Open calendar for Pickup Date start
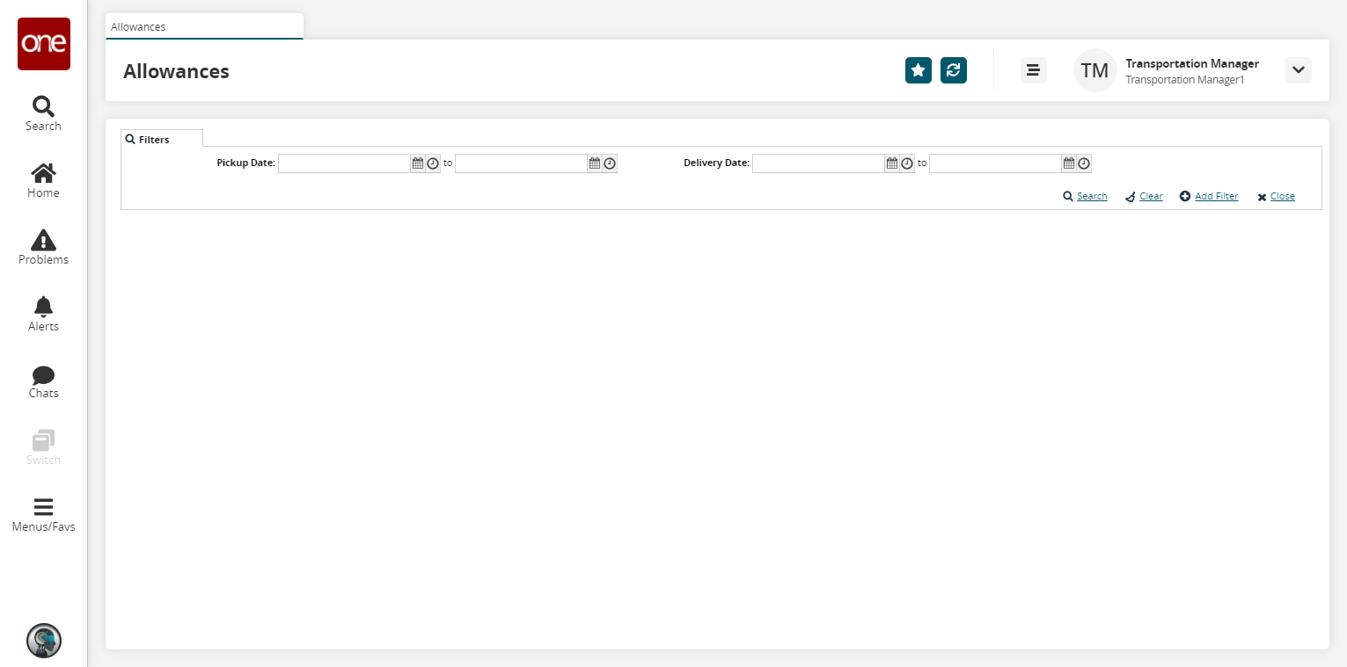Viewport: 1347px width, 667px height. (x=418, y=163)
